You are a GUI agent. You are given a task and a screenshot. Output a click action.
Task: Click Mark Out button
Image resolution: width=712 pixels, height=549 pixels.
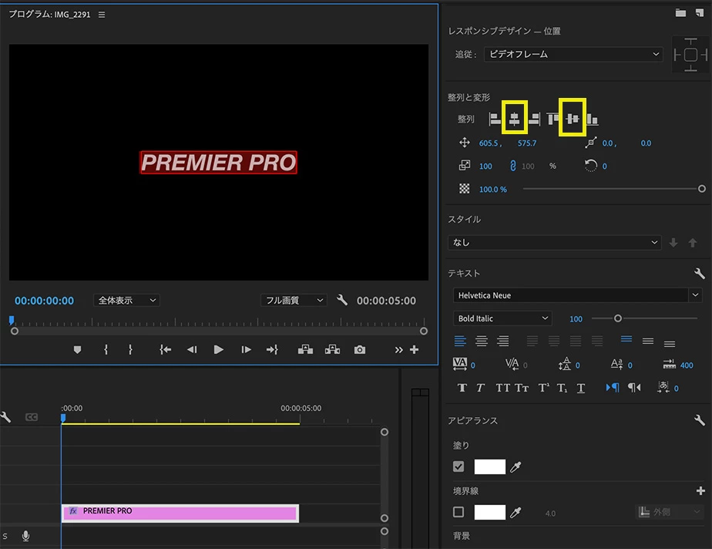pyautogui.click(x=130, y=349)
